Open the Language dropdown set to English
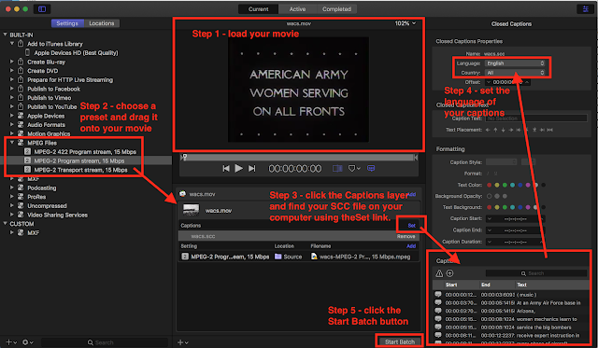 (515, 63)
